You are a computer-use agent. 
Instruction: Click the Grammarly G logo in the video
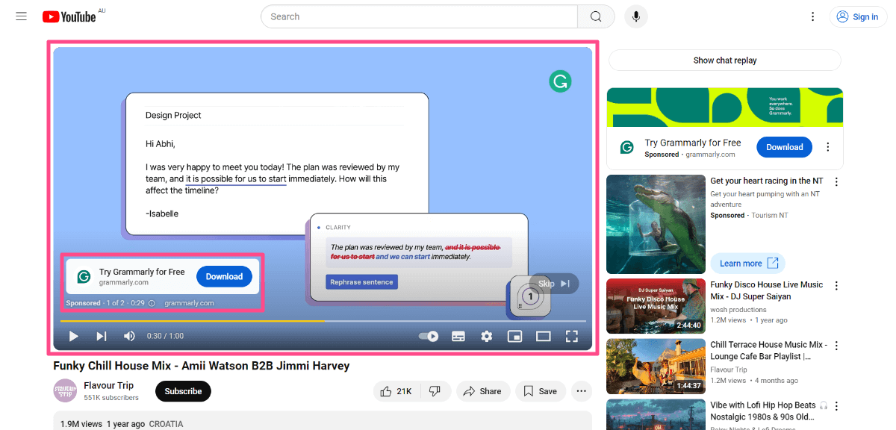coord(560,81)
